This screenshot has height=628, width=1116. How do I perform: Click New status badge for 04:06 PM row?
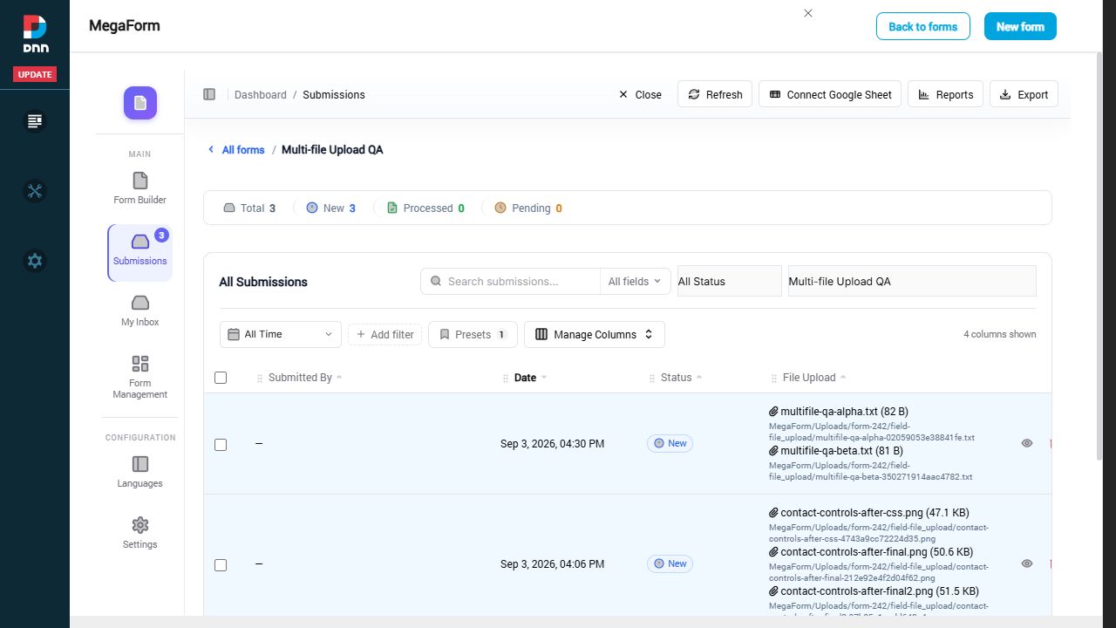point(670,563)
